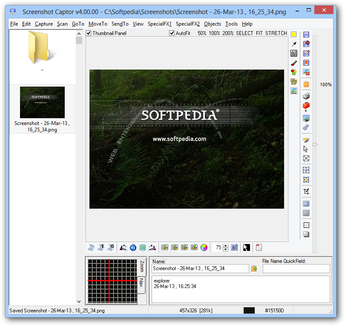This screenshot has width=345, height=326.
Task: Open the color wheel adjustment
Action: point(204,247)
